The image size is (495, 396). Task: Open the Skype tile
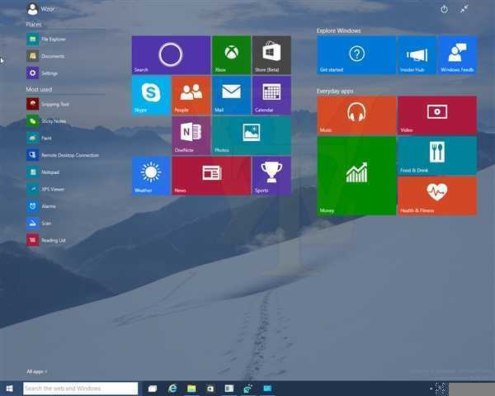[x=151, y=95]
